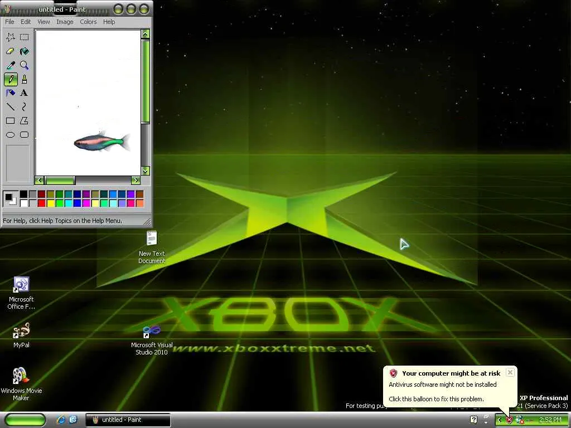Choose the Fill With Color bucket
This screenshot has height=428, width=571.
[25, 51]
